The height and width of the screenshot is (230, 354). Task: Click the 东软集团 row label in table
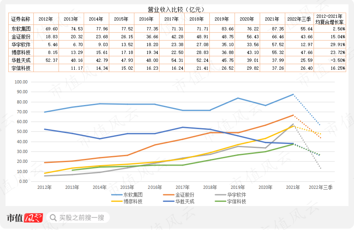(x=21, y=29)
